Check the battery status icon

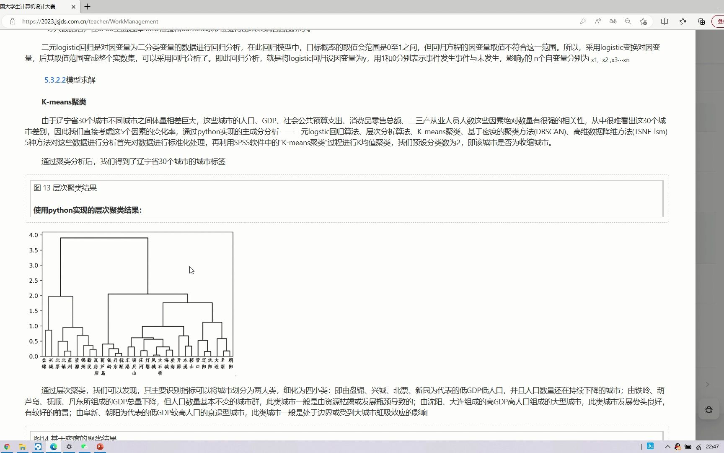(x=688, y=447)
